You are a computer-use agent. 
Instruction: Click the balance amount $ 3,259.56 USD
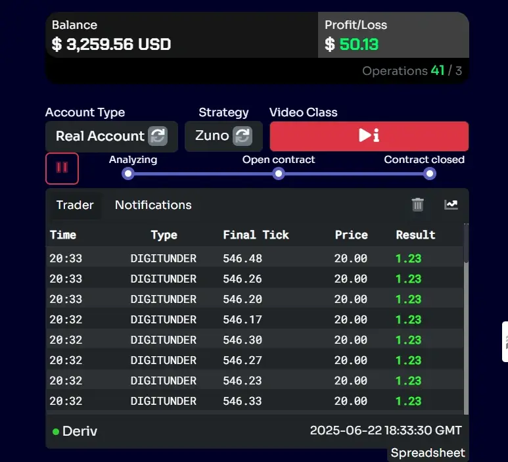[x=111, y=45]
